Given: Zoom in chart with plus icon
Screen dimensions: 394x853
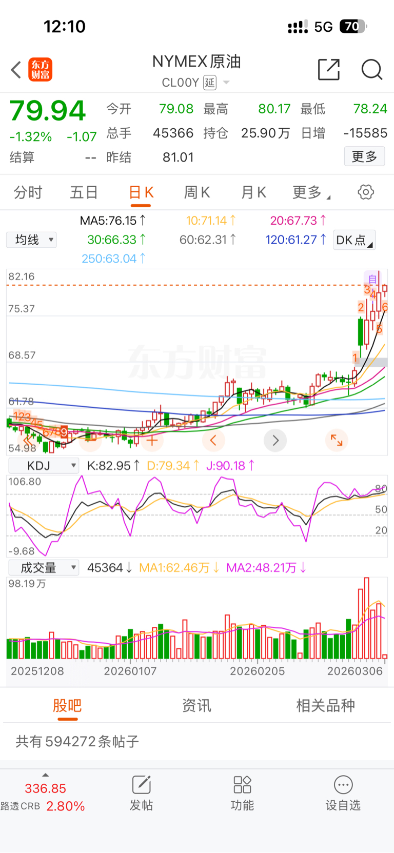Looking at the screenshot, I should coord(152,440).
